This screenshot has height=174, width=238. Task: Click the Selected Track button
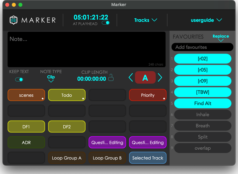coord(148,158)
